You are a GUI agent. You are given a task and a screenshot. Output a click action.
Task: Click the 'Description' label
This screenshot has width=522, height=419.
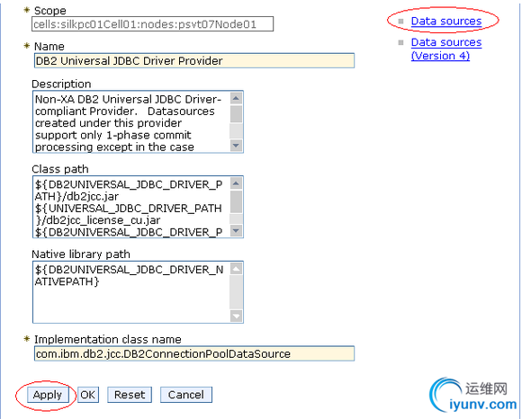pyautogui.click(x=61, y=84)
